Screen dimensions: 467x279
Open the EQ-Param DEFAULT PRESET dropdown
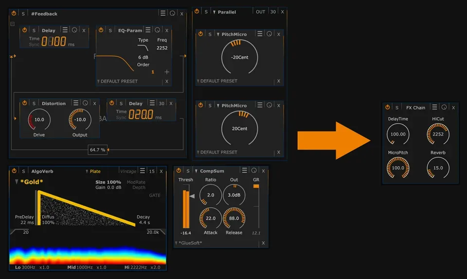point(117,81)
